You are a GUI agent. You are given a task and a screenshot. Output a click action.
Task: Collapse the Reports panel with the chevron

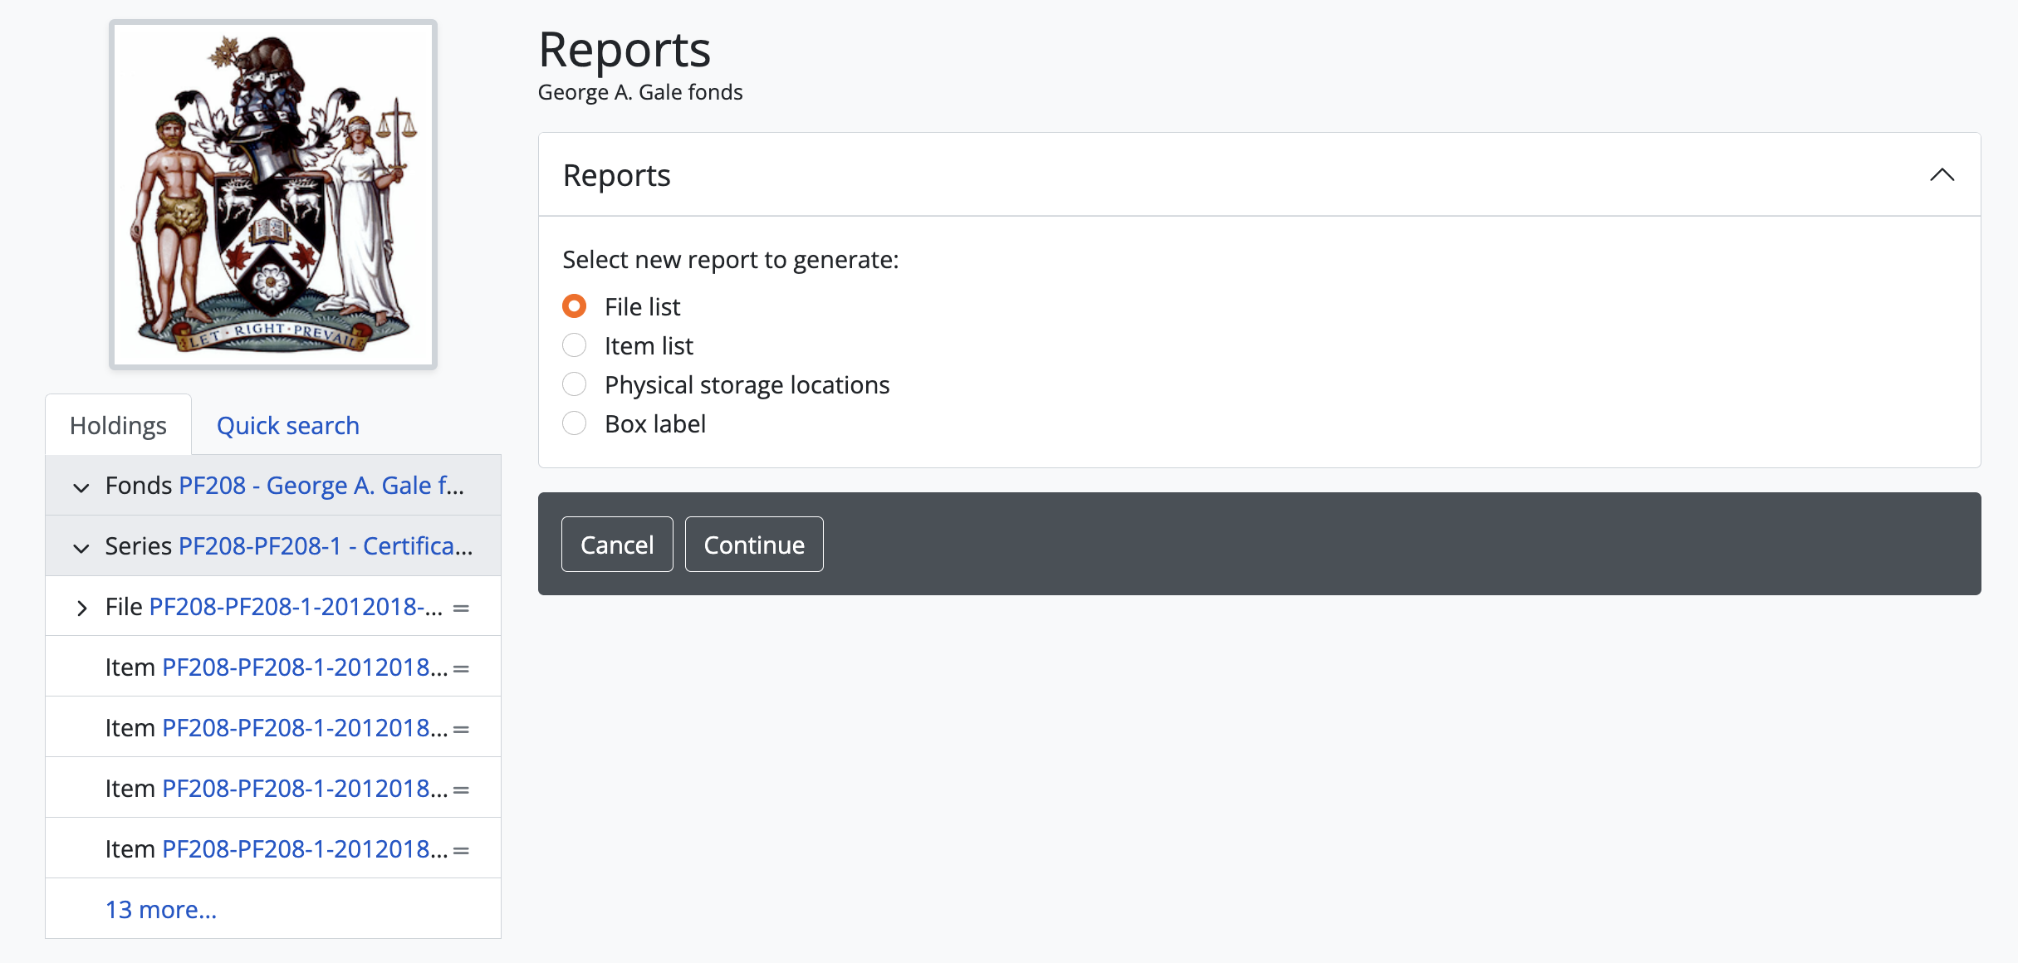pyautogui.click(x=1942, y=175)
